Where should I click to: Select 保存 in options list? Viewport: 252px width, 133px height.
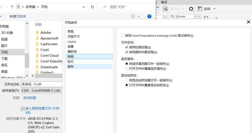point(89,66)
